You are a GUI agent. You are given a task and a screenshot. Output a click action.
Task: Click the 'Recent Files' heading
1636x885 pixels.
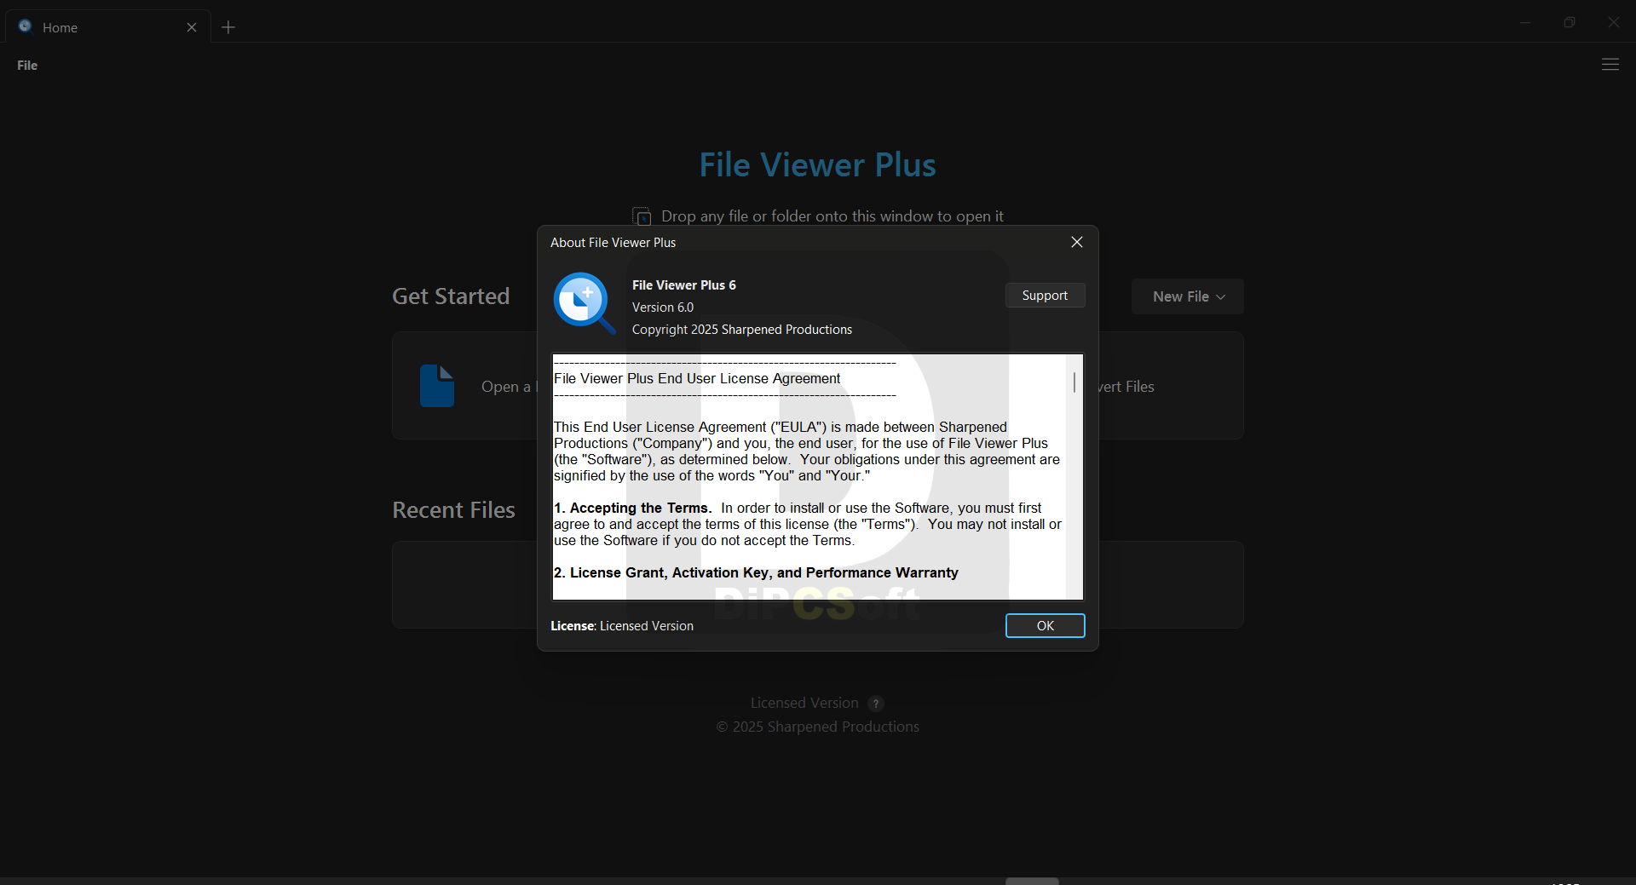pyautogui.click(x=453, y=510)
